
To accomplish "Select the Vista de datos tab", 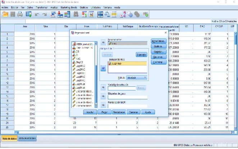I will [9, 139].
